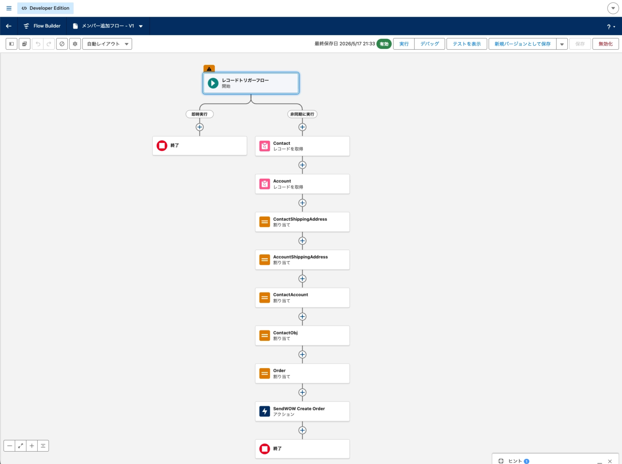The height and width of the screenshot is (464, 622).
Task: Add element below SendWOW Create Order
Action: (x=302, y=430)
